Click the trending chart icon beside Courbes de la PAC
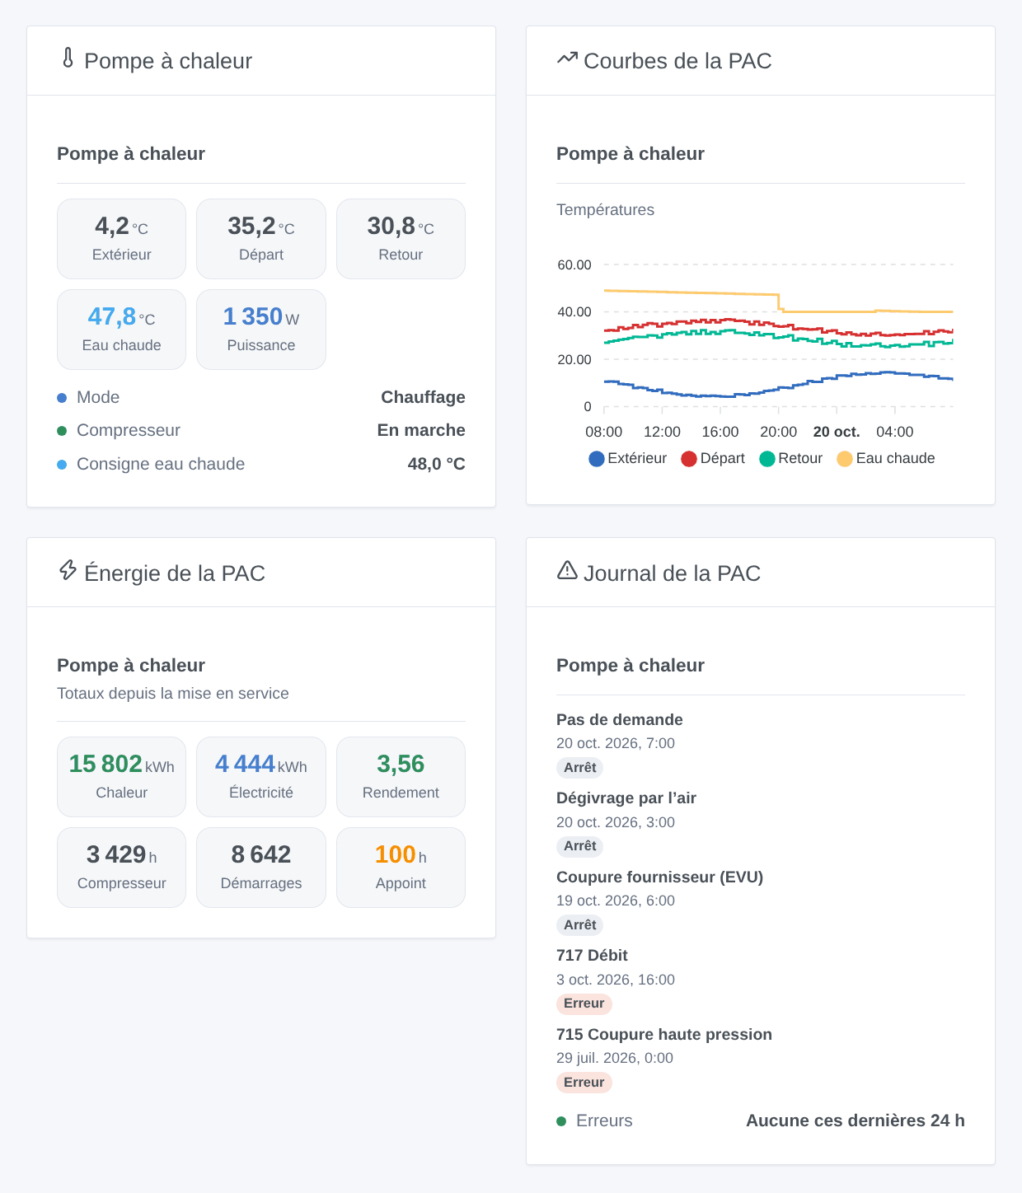1022x1193 pixels. click(x=567, y=58)
